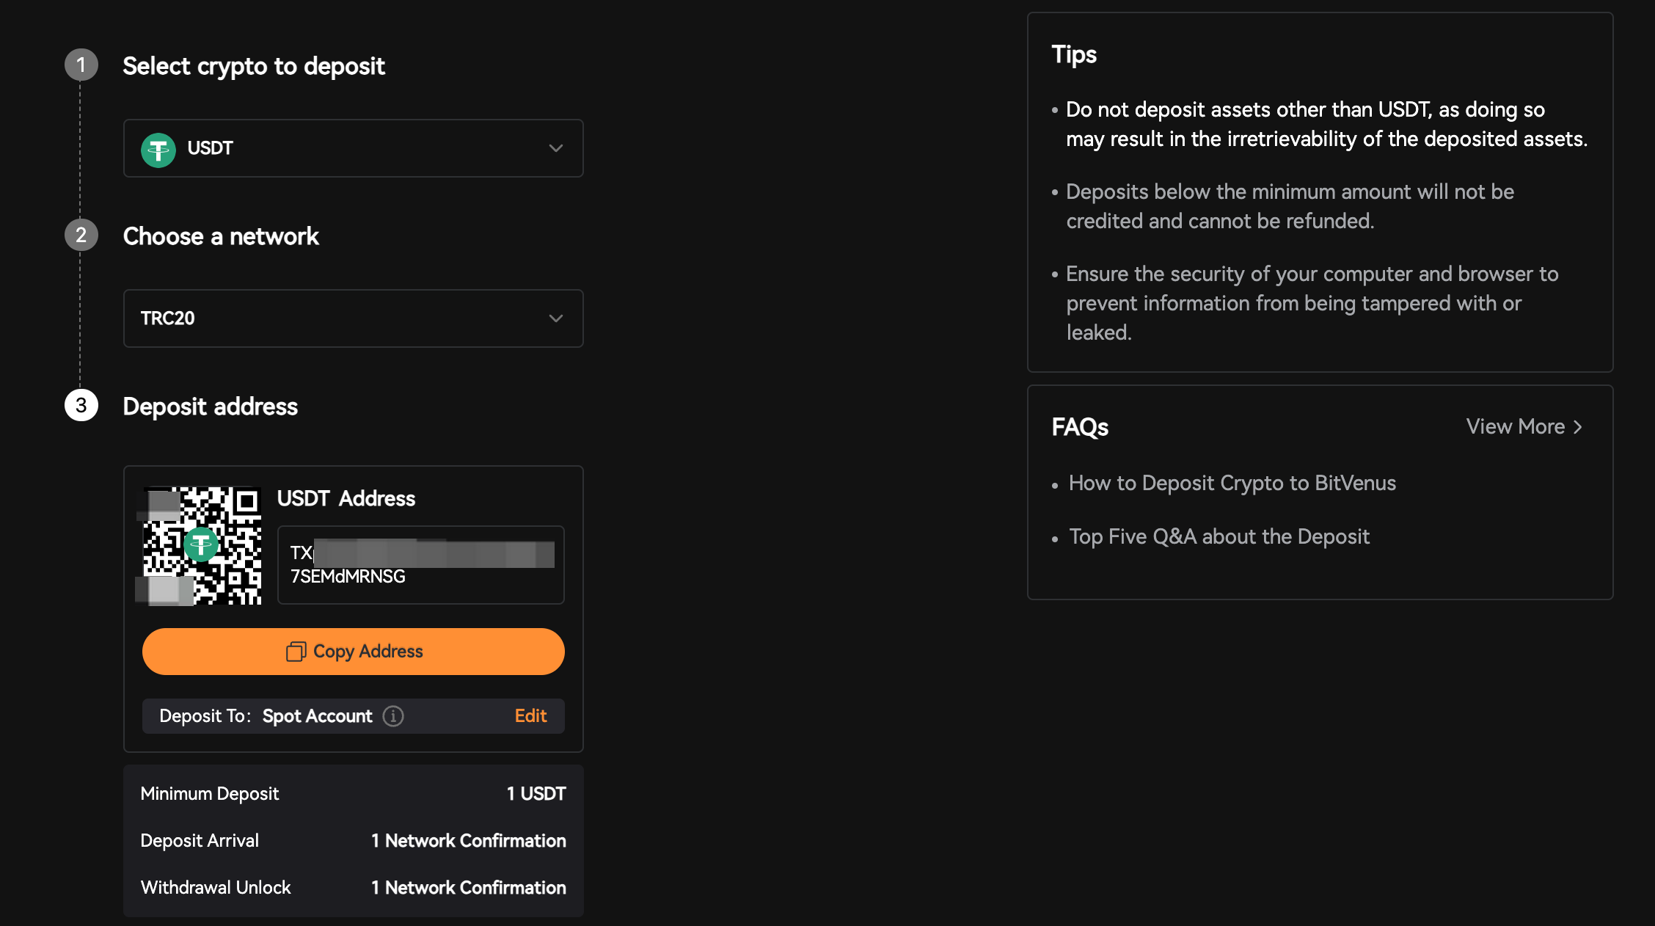Click the info icon beside Spot Account
1655x926 pixels.
(393, 716)
